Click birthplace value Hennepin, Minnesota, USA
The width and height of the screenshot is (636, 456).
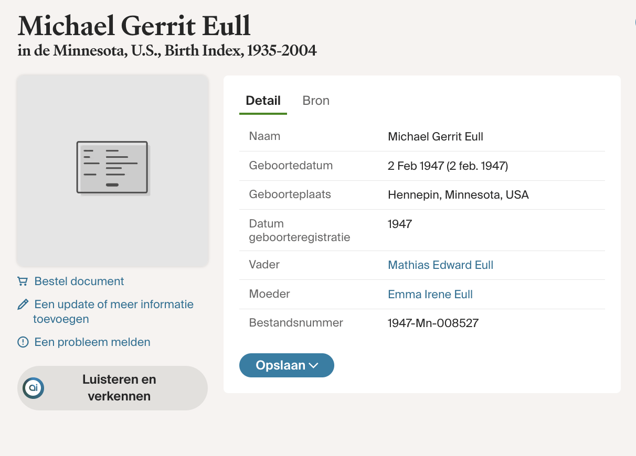[458, 195]
